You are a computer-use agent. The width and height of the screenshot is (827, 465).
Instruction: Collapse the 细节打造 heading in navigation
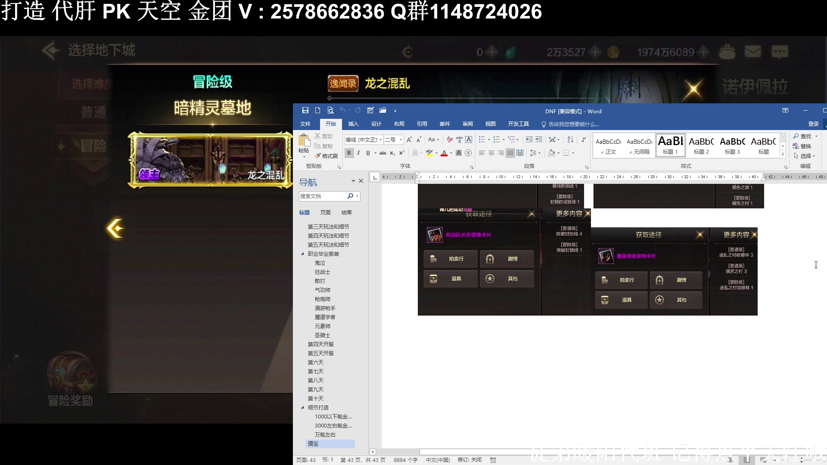click(302, 408)
